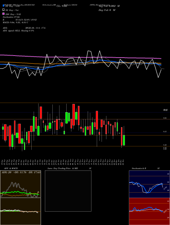Click inside the empty Intra Day Trading chart box
This screenshot has height=225, width=170.
tap(68, 191)
